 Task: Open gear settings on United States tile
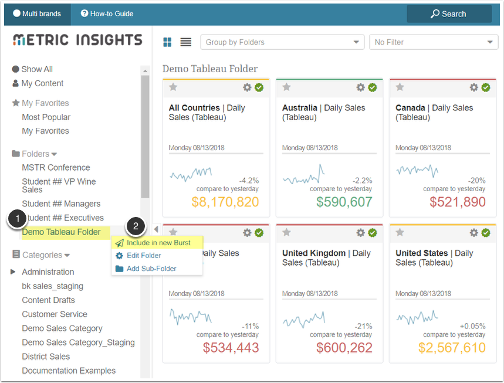click(x=473, y=233)
